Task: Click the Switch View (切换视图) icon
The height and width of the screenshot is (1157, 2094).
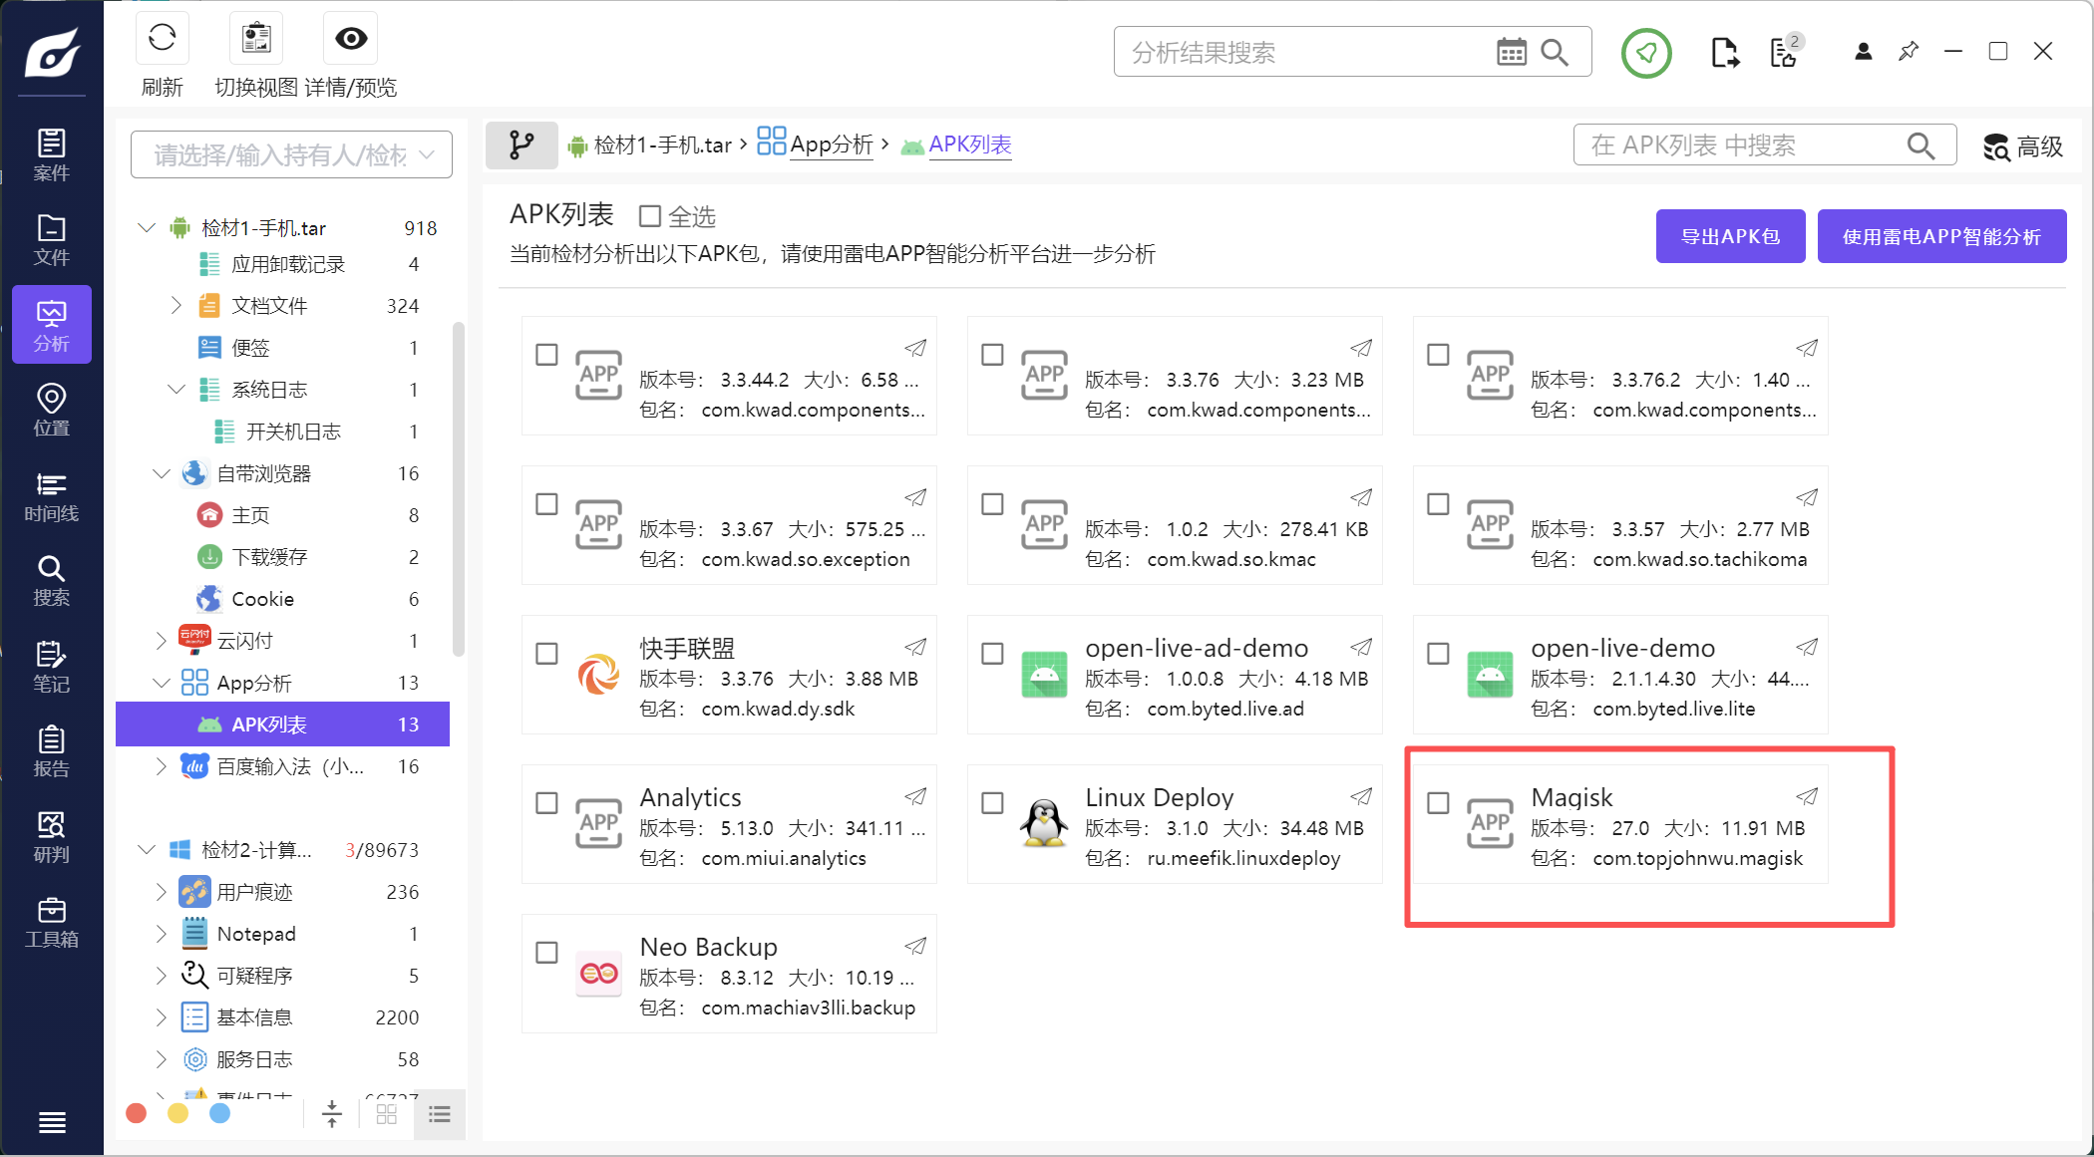Action: pyautogui.click(x=256, y=39)
